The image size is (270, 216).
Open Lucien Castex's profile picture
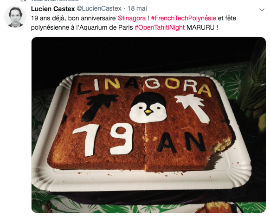pyautogui.click(x=15, y=17)
